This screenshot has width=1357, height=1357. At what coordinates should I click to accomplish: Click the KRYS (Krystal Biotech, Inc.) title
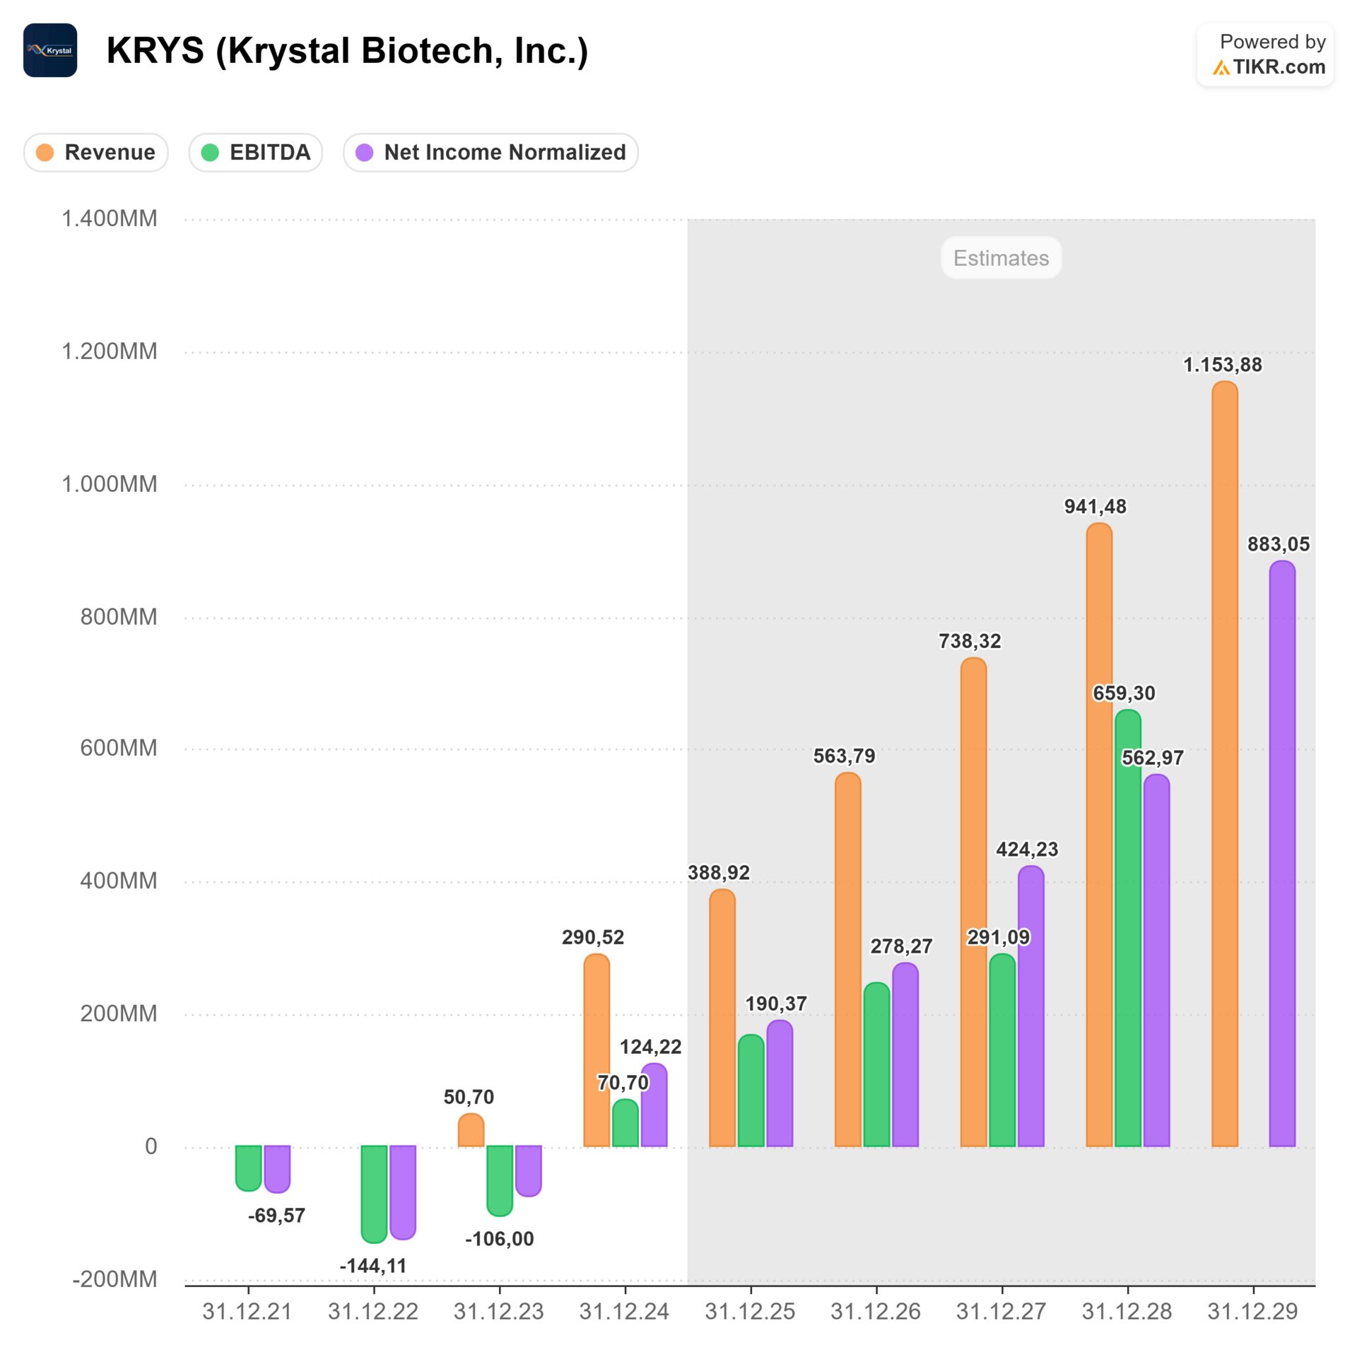[x=347, y=51]
